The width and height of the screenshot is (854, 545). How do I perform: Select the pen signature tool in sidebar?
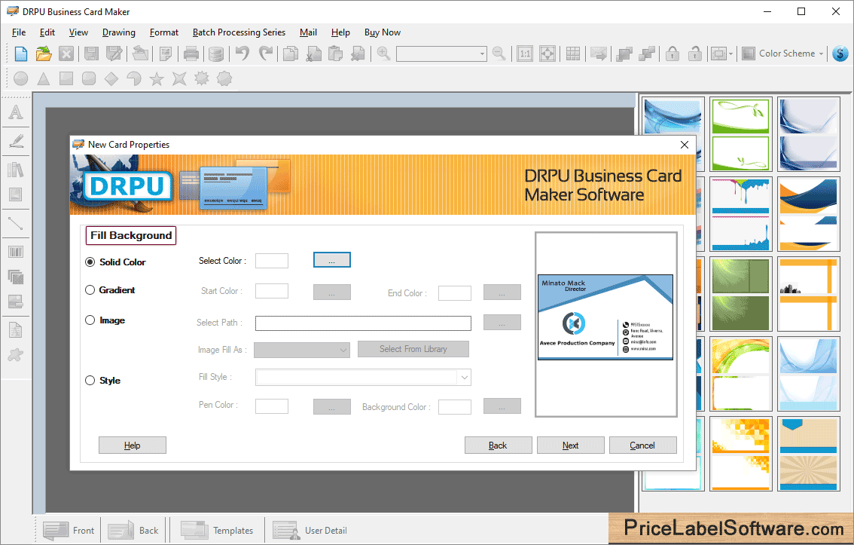click(x=16, y=141)
